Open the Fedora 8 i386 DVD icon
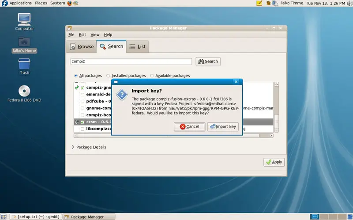The image size is (353, 220). (x=24, y=94)
